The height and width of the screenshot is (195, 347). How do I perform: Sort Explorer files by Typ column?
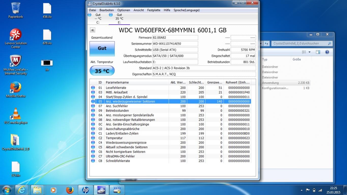point(276,59)
